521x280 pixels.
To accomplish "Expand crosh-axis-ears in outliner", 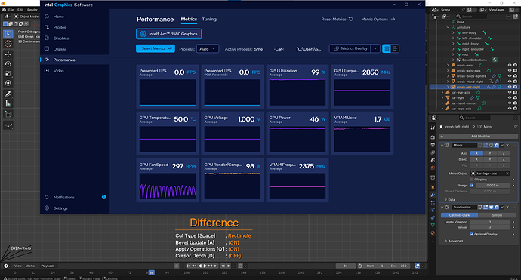I will (x=448, y=71).
